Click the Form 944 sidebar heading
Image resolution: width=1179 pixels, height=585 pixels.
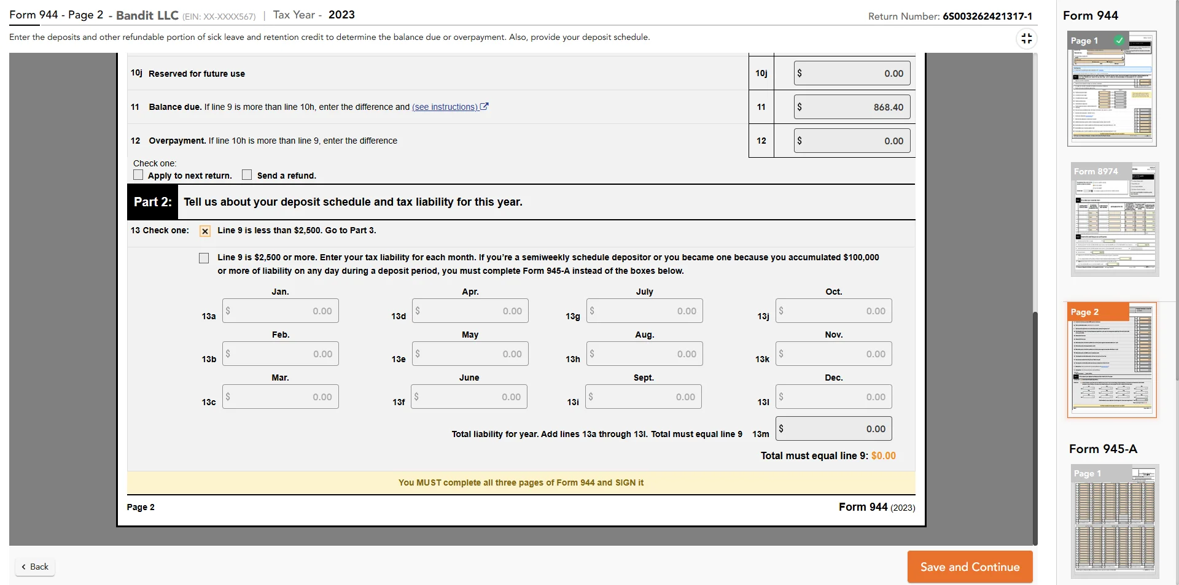[x=1090, y=15]
